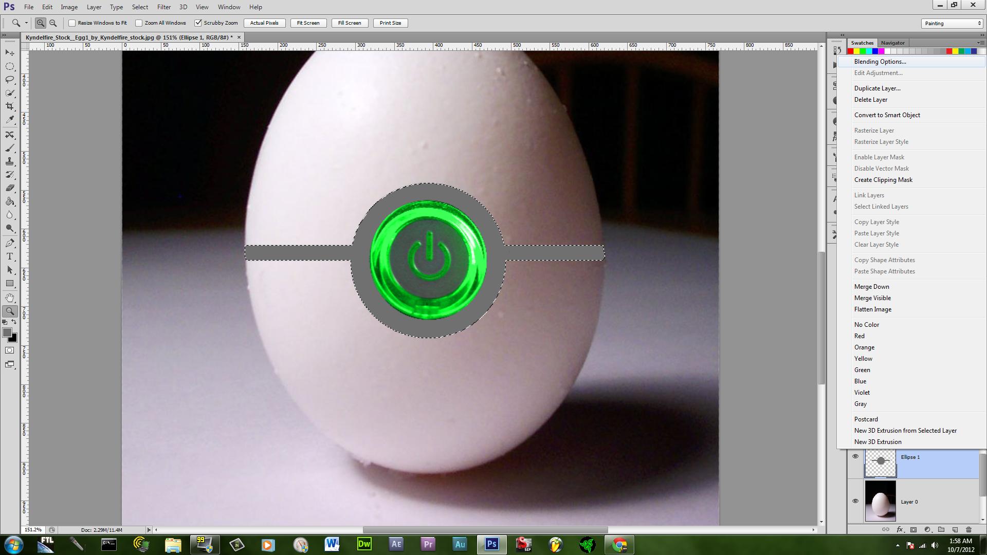Enable Resize Windows to Fit checkbox
The image size is (987, 555).
pos(72,23)
